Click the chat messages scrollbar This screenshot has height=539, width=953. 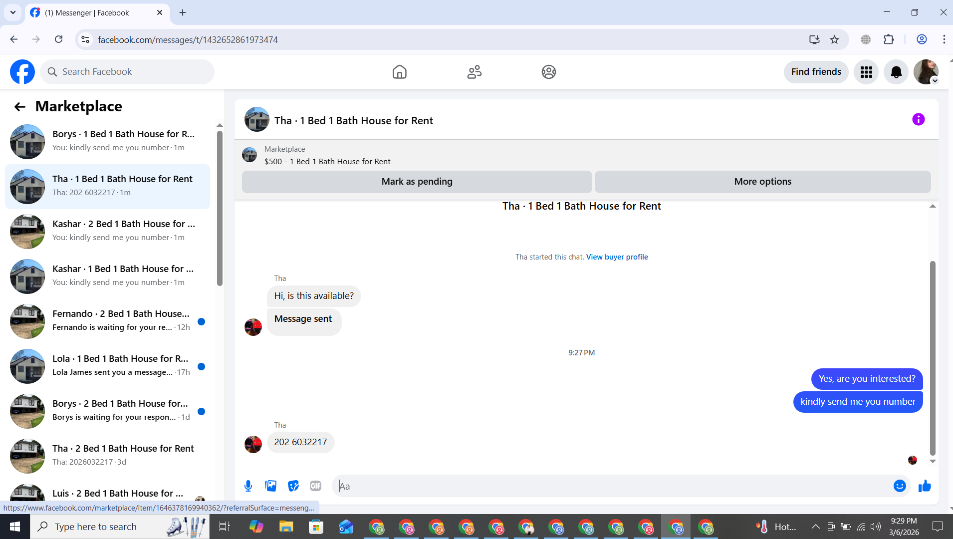933,358
